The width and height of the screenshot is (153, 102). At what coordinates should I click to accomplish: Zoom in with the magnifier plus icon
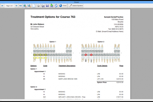click(25, 6)
